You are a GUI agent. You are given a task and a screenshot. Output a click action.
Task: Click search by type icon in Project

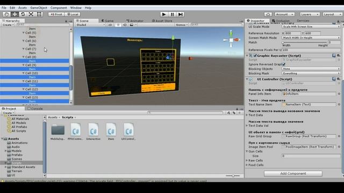coord(228,113)
